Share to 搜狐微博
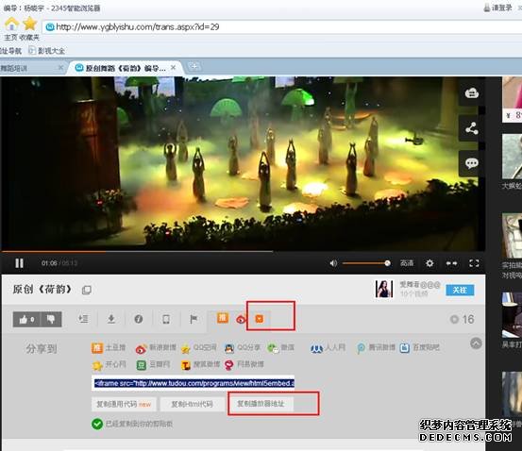522x451 pixels. [200, 365]
